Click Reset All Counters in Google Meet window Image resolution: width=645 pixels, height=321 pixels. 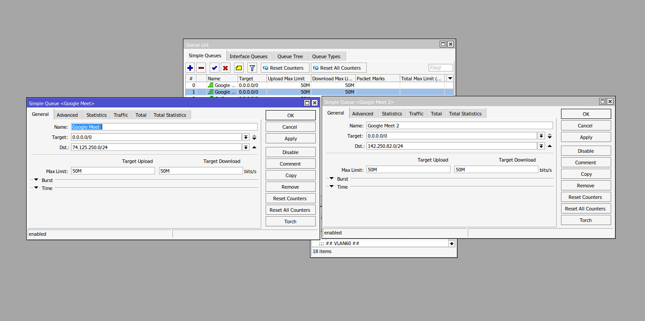291,210
